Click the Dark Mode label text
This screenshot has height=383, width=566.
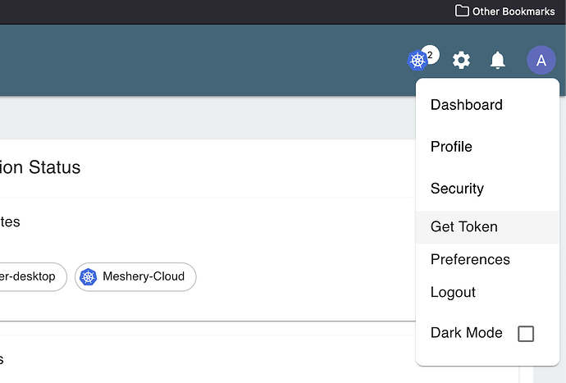[467, 333]
